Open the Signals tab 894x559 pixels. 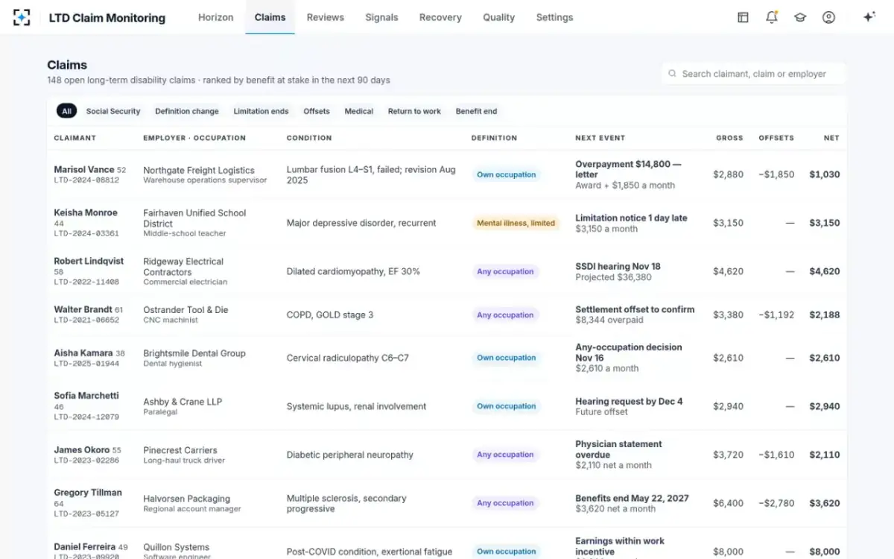[x=381, y=17]
